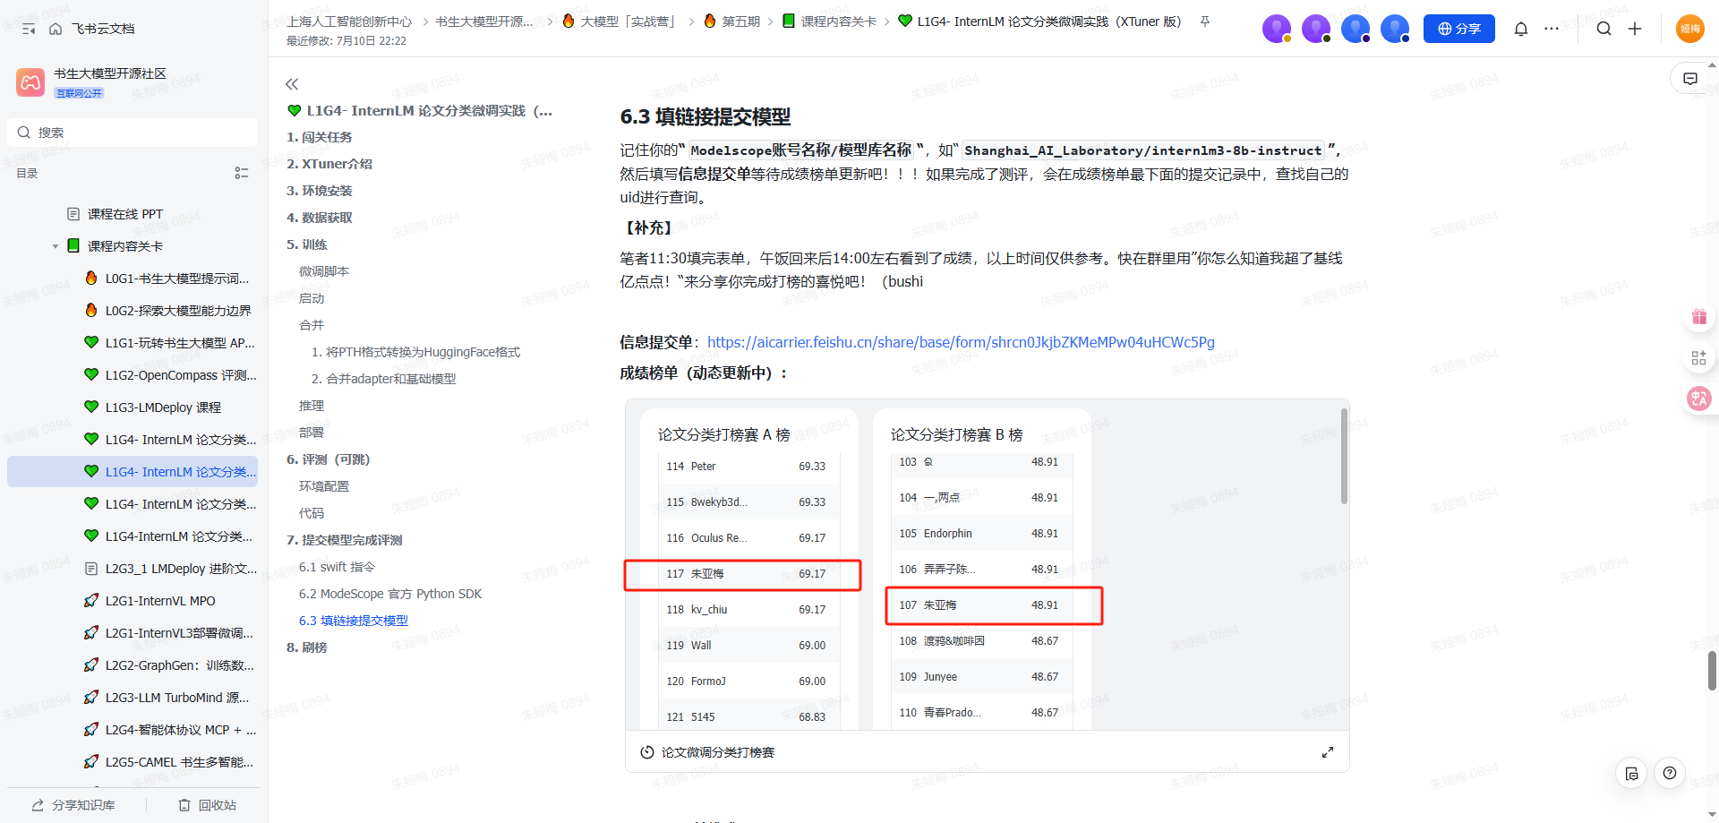This screenshot has width=1719, height=823.
Task: Collapse the left sidebar menu icon
Action: pyautogui.click(x=29, y=30)
